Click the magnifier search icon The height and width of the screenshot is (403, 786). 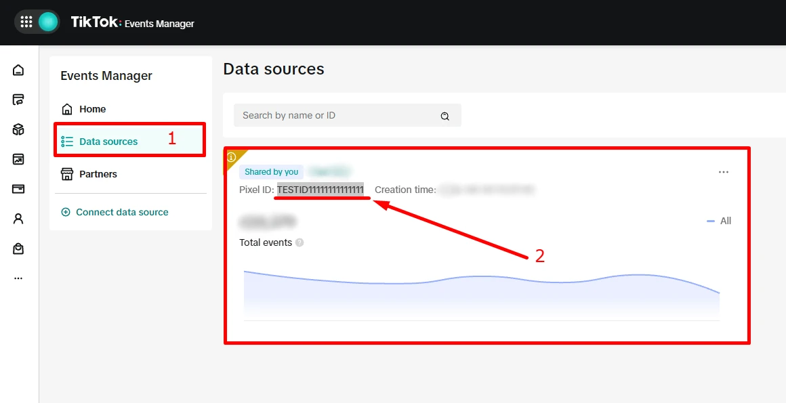[x=444, y=116]
